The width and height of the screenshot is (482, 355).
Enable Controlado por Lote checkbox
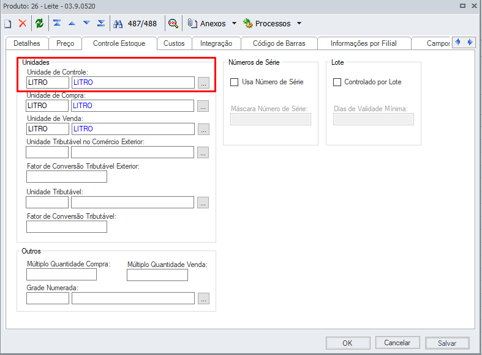click(337, 82)
